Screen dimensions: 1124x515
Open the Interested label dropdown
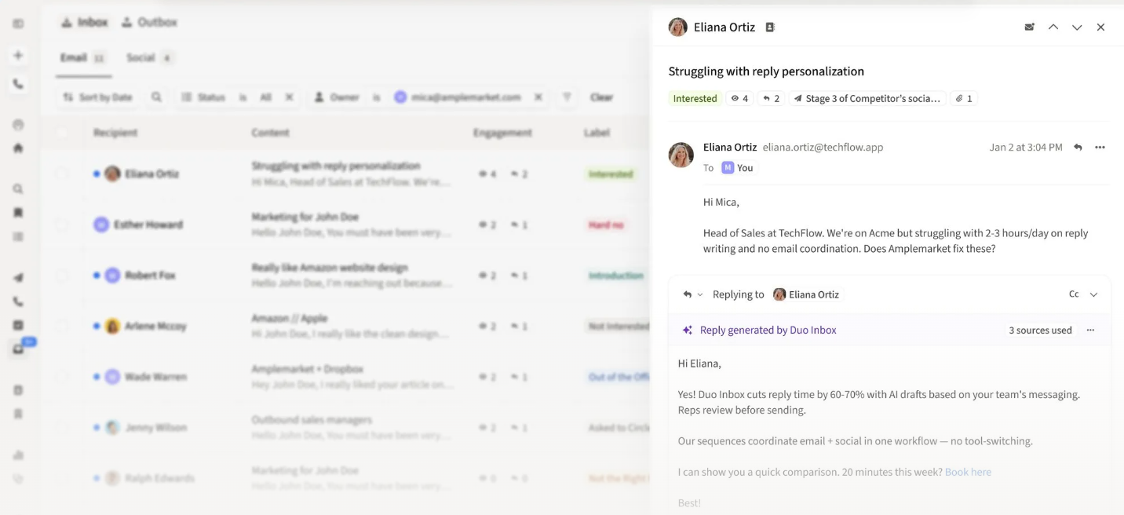[695, 98]
